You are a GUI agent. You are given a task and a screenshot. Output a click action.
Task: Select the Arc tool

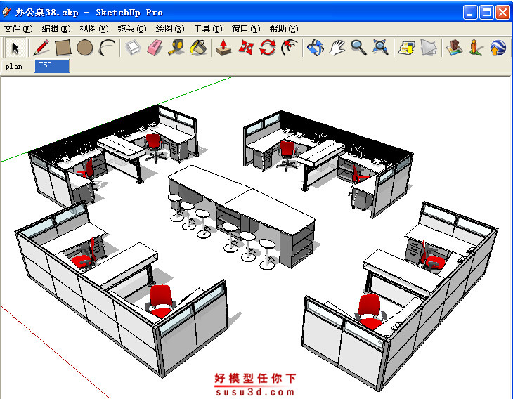pyautogui.click(x=107, y=48)
